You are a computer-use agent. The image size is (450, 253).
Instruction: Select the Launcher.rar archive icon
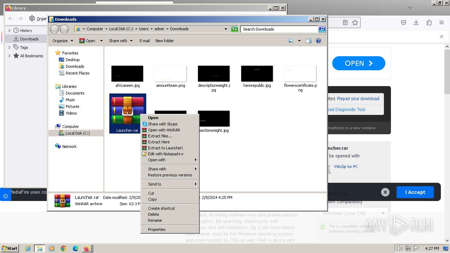point(128,111)
